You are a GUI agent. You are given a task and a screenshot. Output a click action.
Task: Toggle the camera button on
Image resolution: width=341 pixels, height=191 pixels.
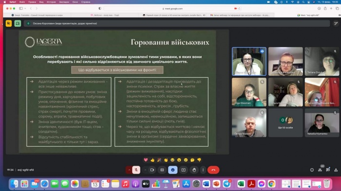tap(152, 170)
